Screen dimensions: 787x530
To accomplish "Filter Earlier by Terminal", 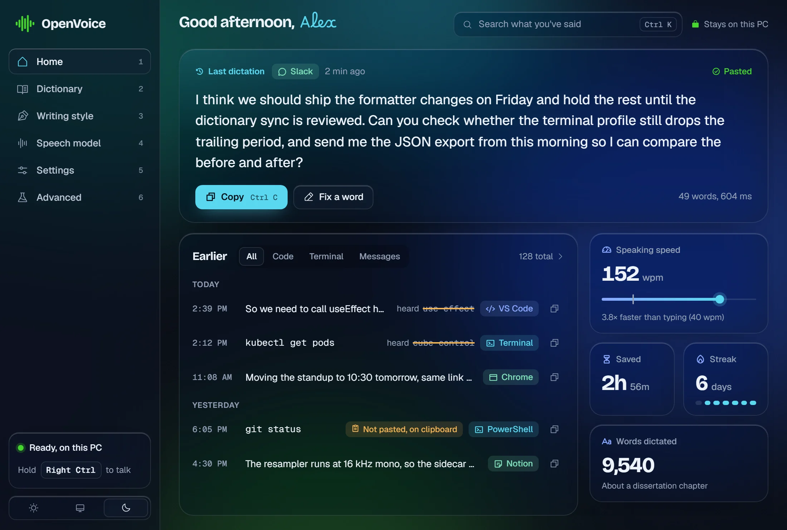I will click(326, 256).
